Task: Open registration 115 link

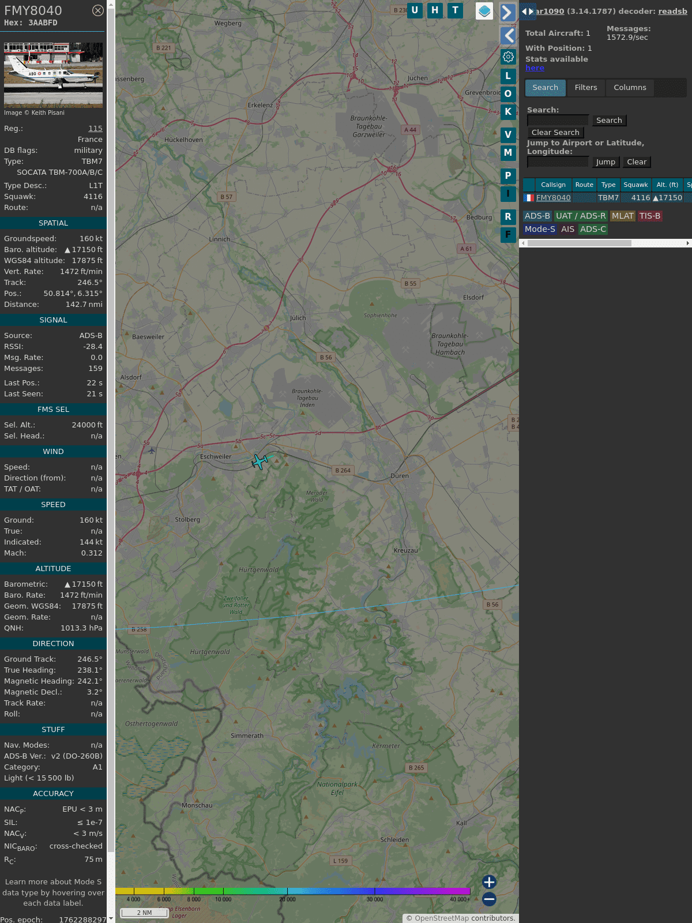Action: (x=95, y=129)
